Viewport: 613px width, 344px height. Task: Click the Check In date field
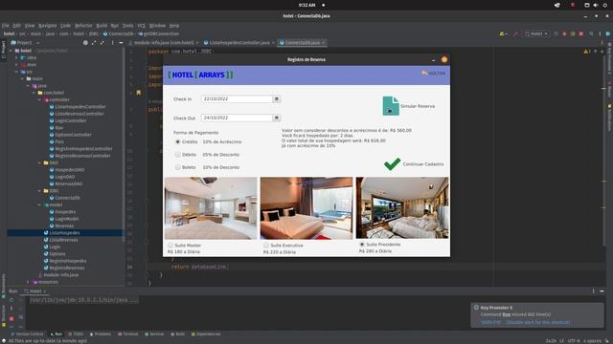point(237,99)
